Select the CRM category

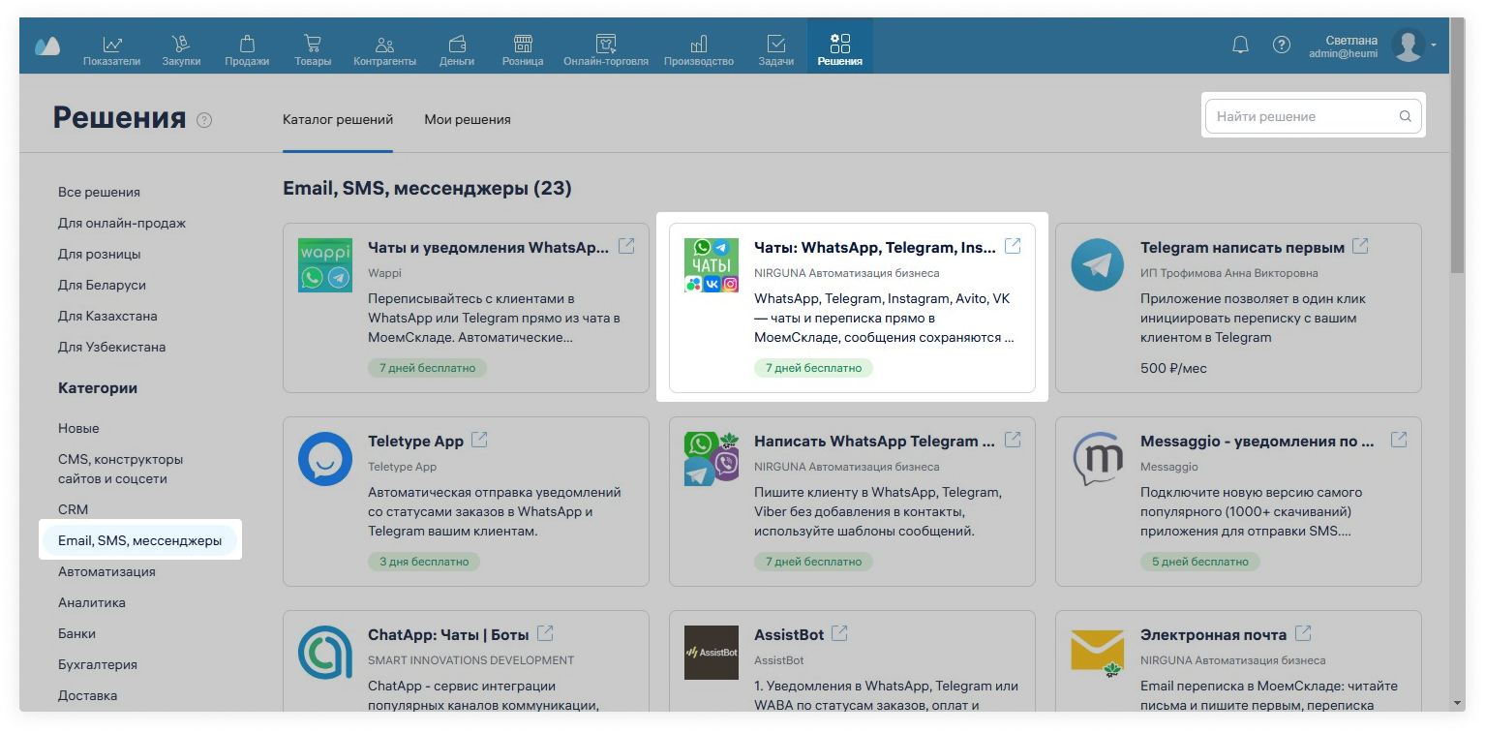73,509
